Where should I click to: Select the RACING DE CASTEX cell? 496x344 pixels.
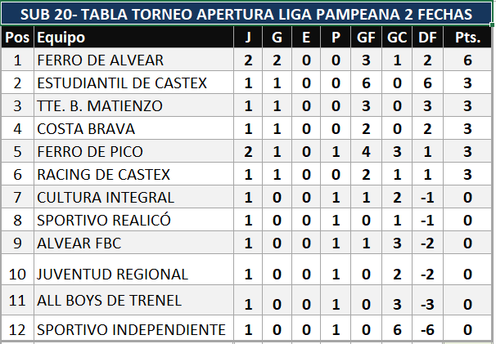(x=133, y=174)
